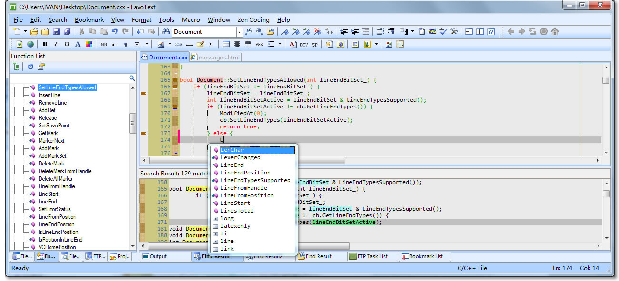This screenshot has width=619, height=281.
Task: Toggle Bold formatting button
Action: tap(45, 44)
